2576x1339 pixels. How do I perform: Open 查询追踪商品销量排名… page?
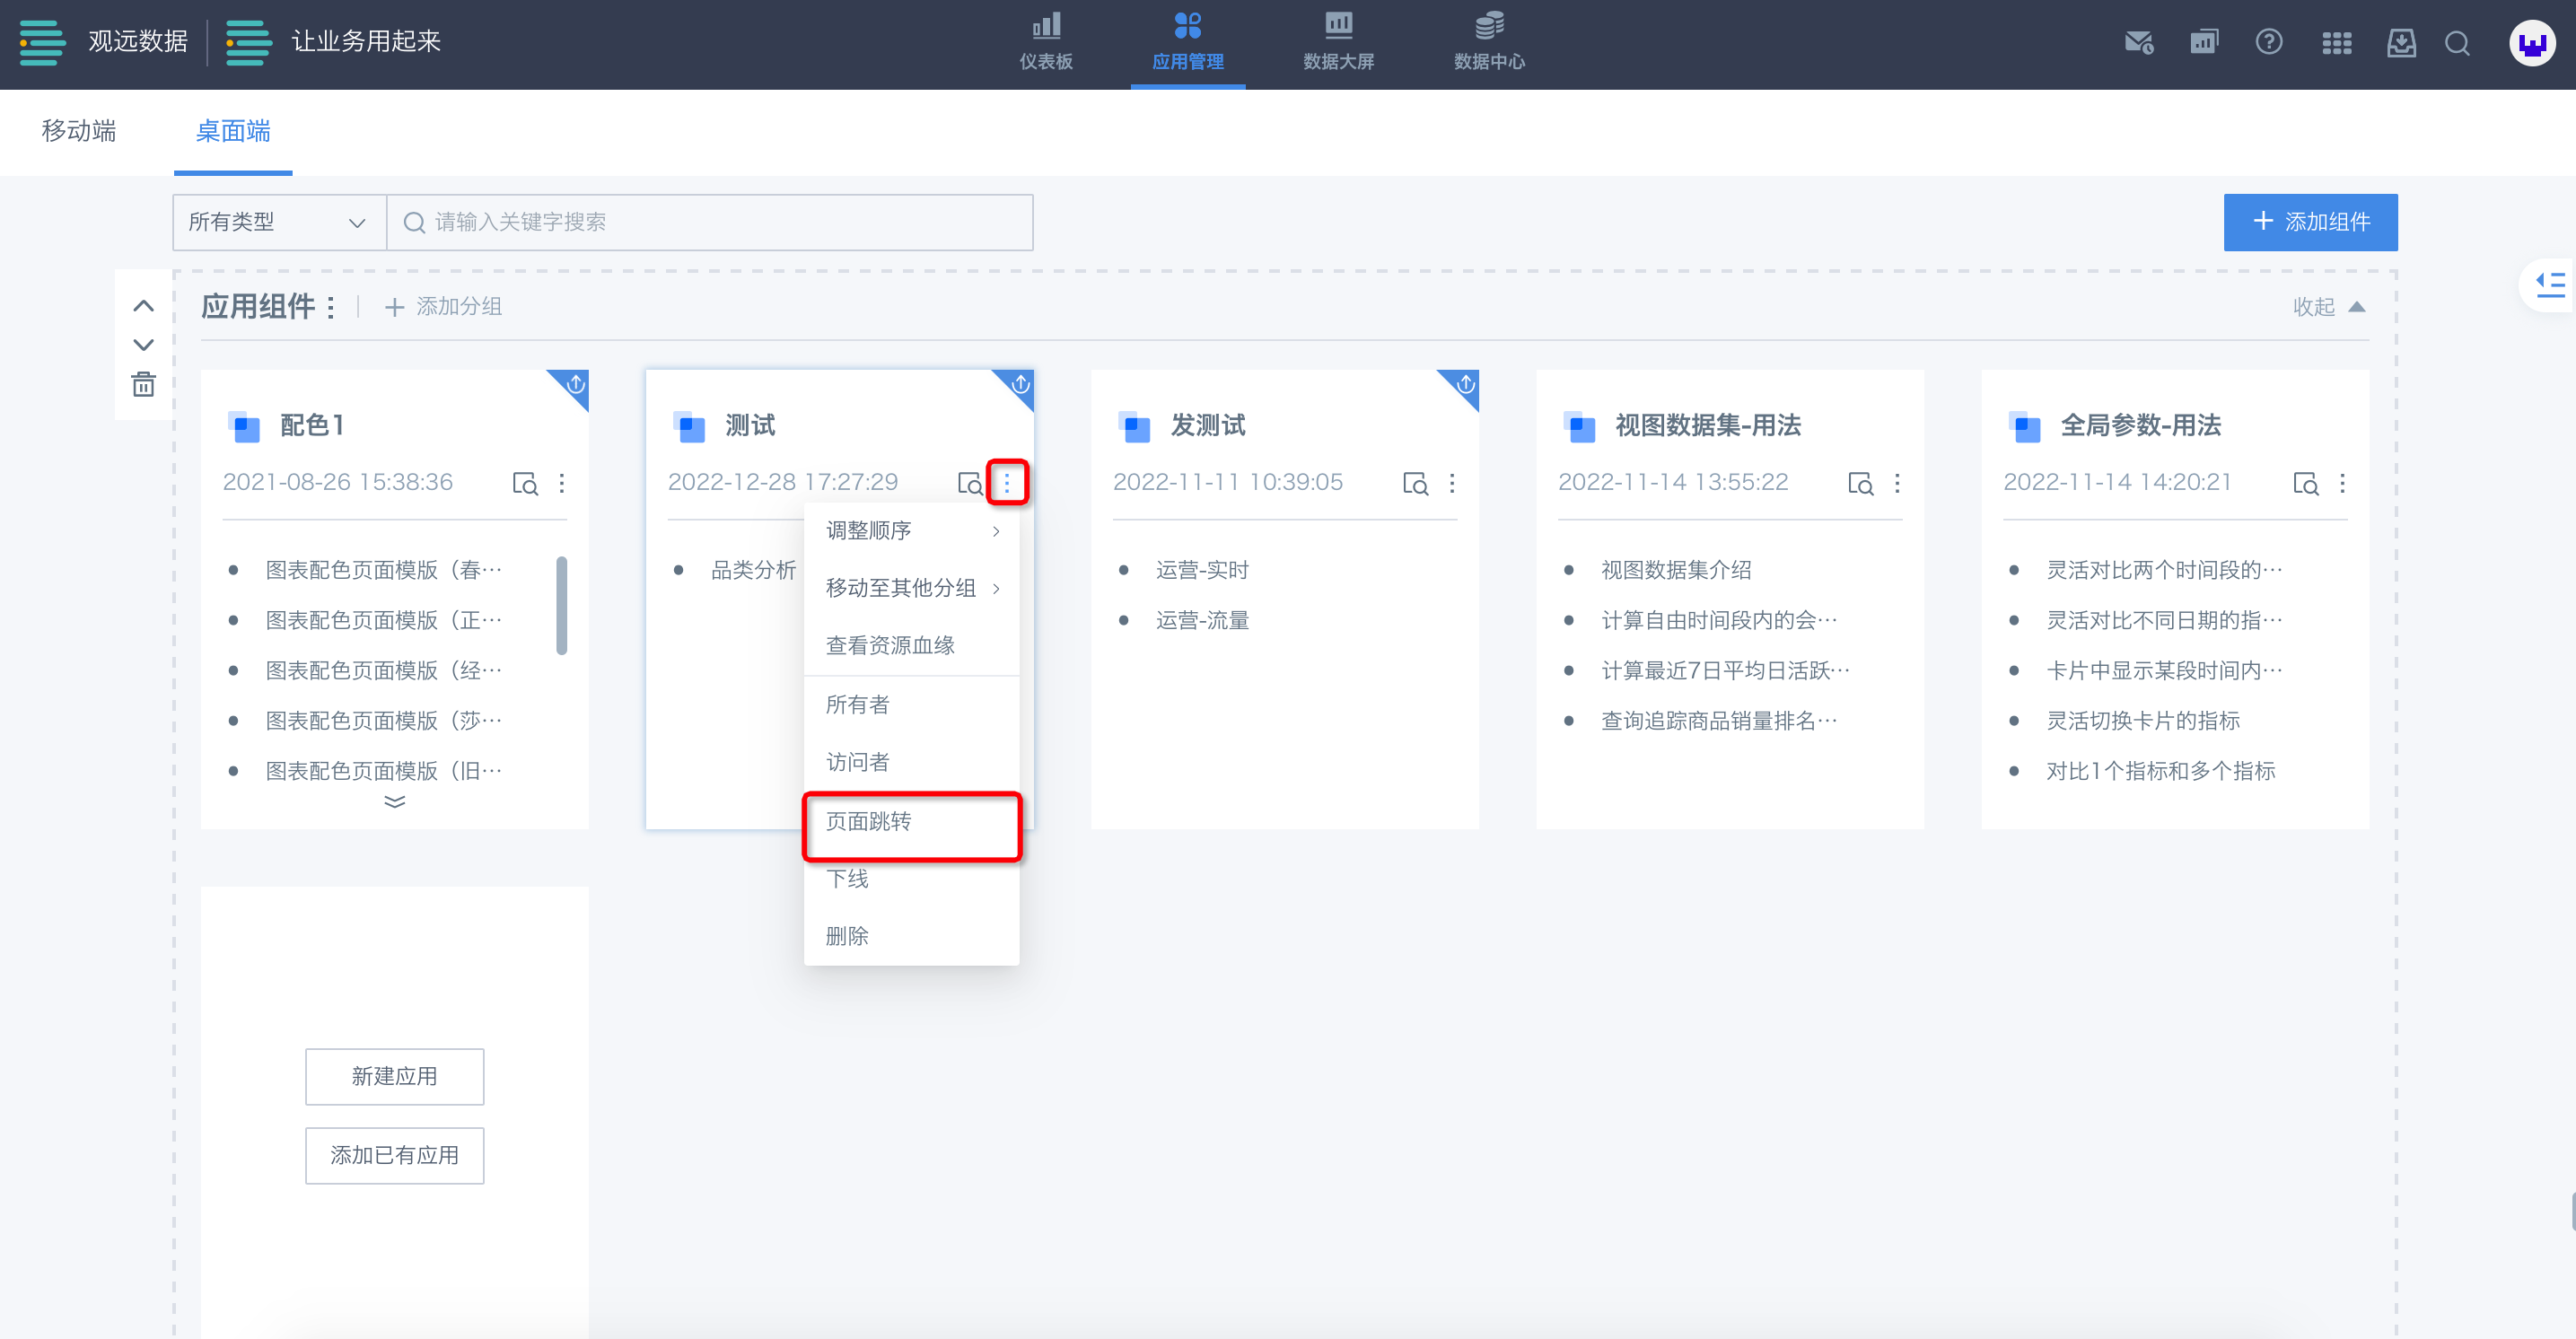(1719, 721)
